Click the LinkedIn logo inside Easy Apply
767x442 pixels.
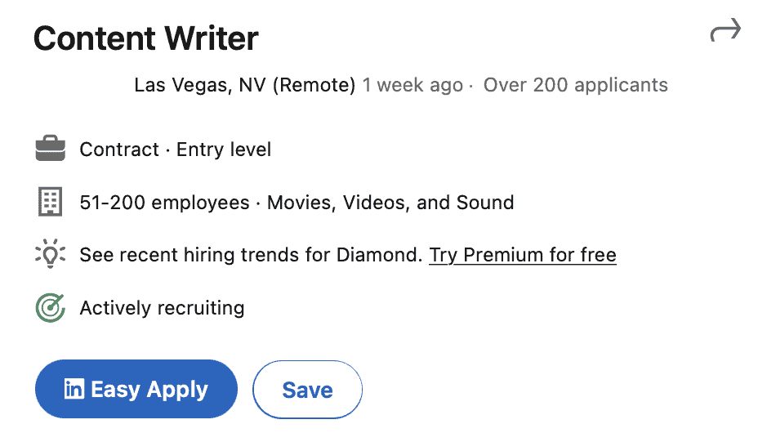pos(74,389)
